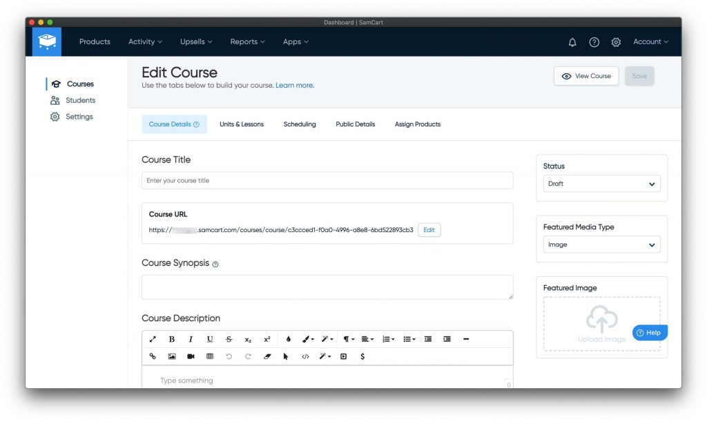Switch to the Units & Lessons tab

242,124
